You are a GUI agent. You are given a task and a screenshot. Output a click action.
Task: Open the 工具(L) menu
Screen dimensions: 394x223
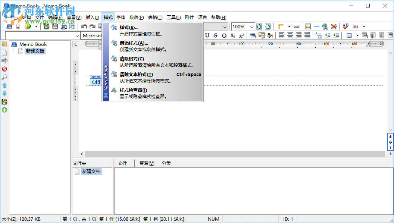tap(173, 17)
